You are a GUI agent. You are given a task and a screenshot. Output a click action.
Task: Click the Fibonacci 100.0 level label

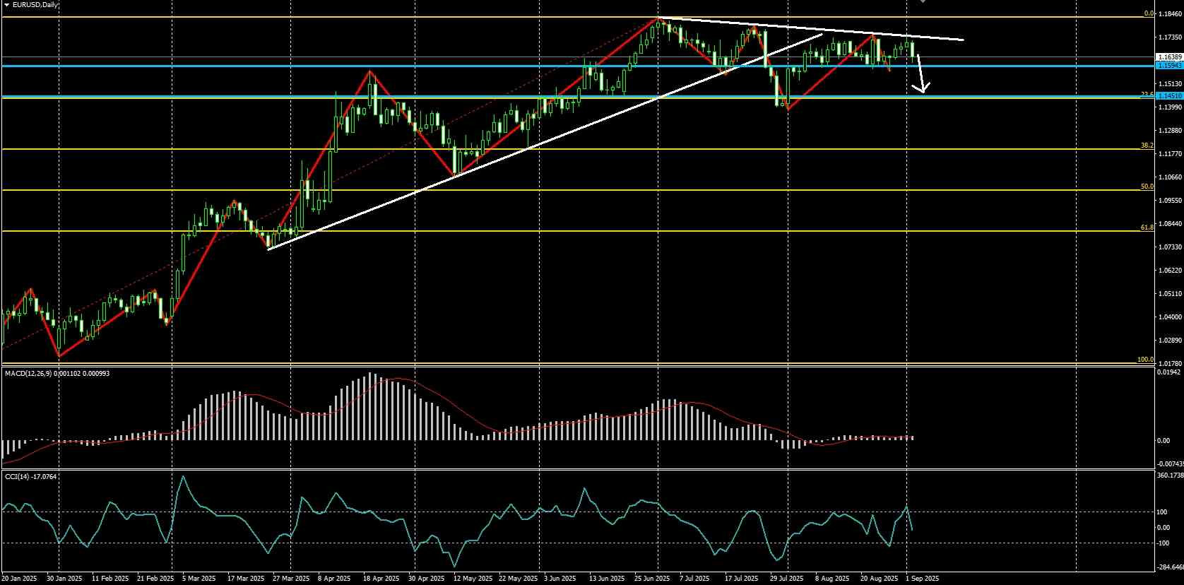(1146, 360)
